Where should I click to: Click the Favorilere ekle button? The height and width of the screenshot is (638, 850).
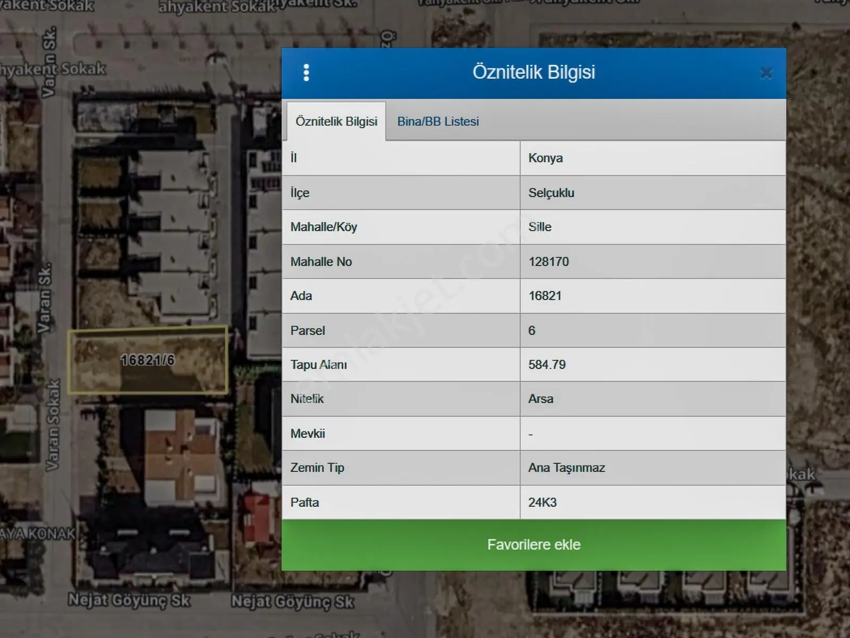[x=534, y=545]
